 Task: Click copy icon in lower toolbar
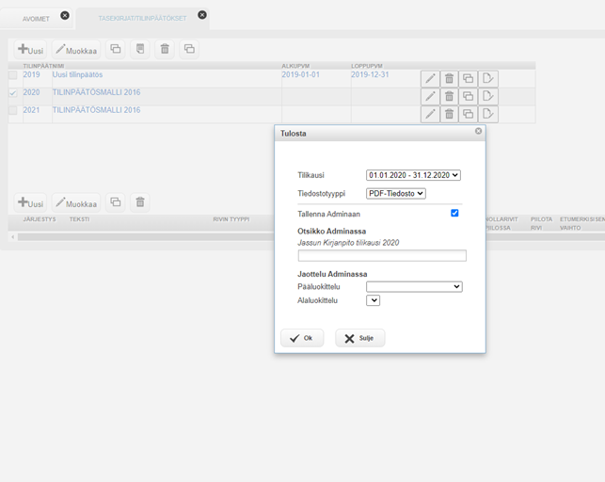(x=116, y=202)
